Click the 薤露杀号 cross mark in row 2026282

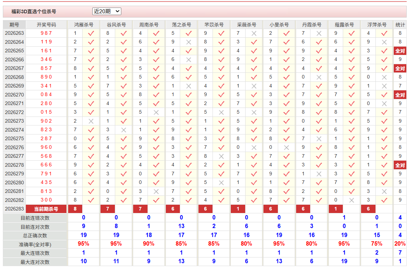pos(351,200)
